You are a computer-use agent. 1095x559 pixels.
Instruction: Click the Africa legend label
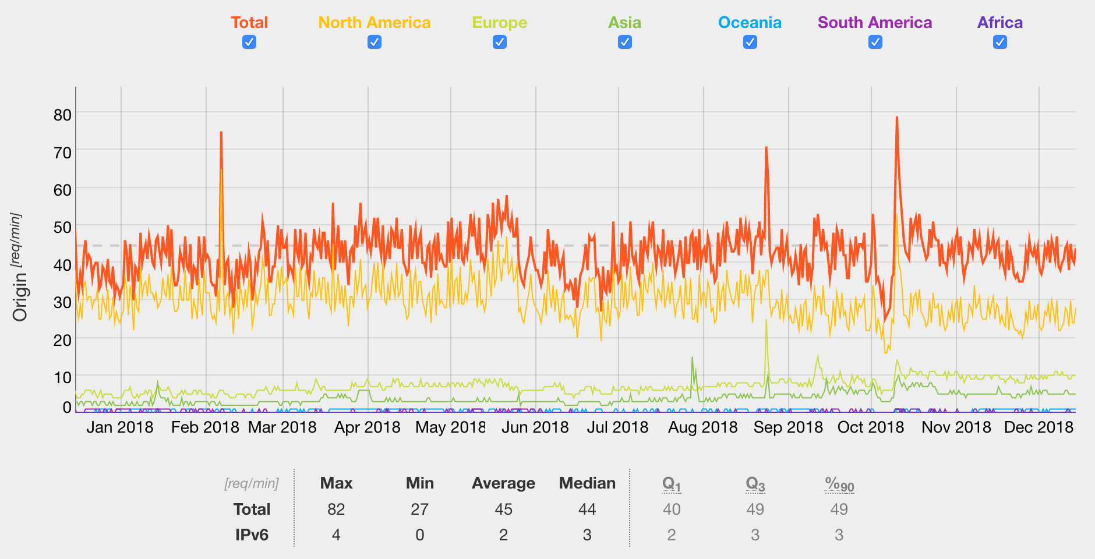(1000, 22)
